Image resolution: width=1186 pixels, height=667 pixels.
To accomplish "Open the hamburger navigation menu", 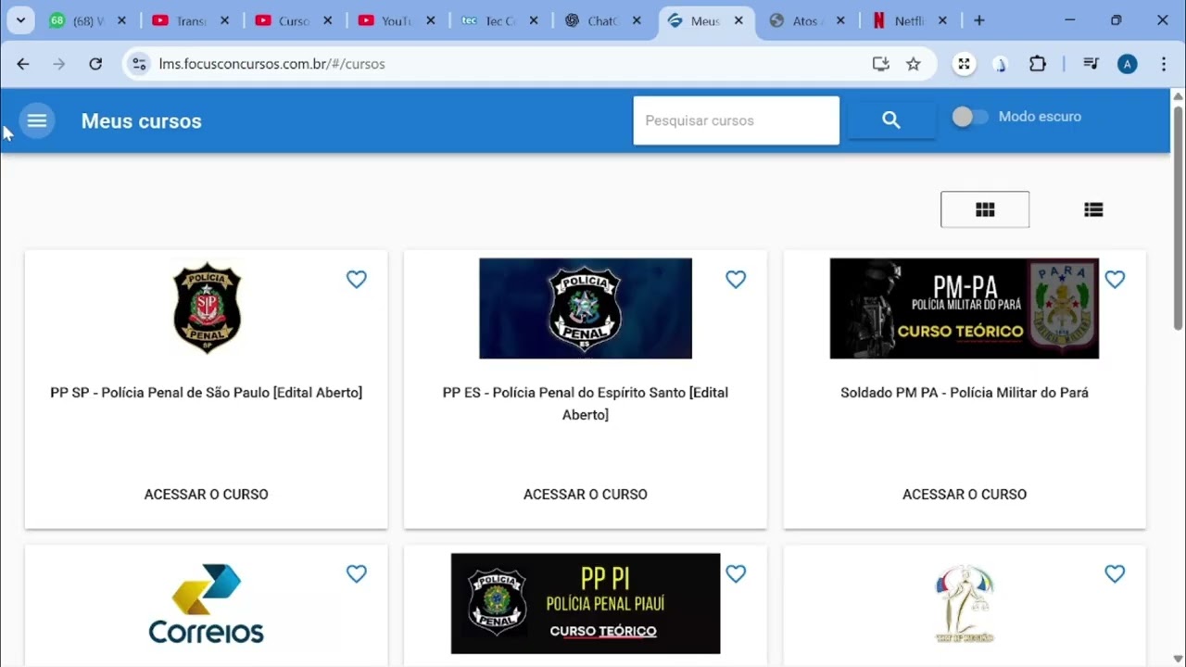I will pos(37,120).
